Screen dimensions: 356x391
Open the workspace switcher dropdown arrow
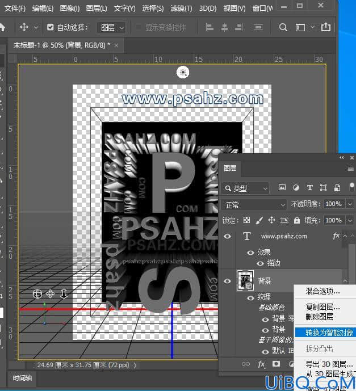pos(312,27)
